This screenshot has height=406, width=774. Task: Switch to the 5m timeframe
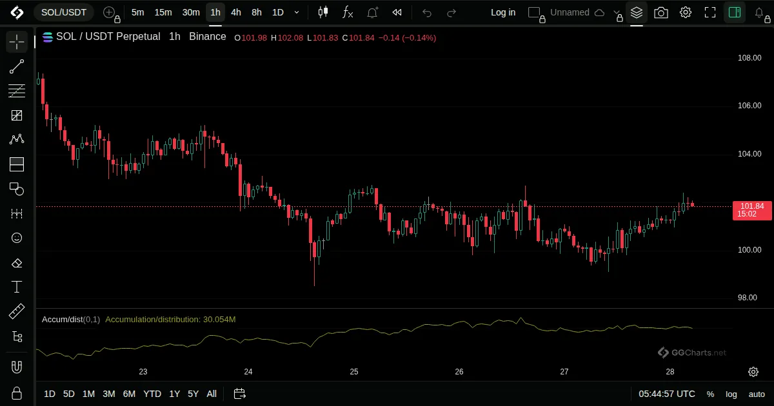pos(137,12)
